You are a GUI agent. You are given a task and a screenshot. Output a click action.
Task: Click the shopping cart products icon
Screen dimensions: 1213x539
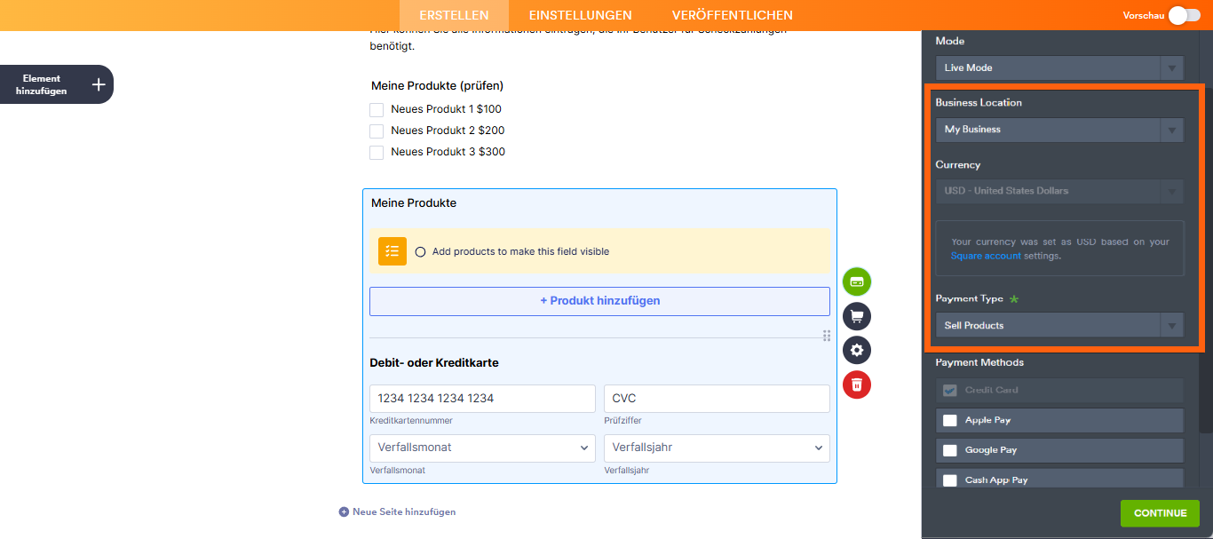(x=857, y=316)
